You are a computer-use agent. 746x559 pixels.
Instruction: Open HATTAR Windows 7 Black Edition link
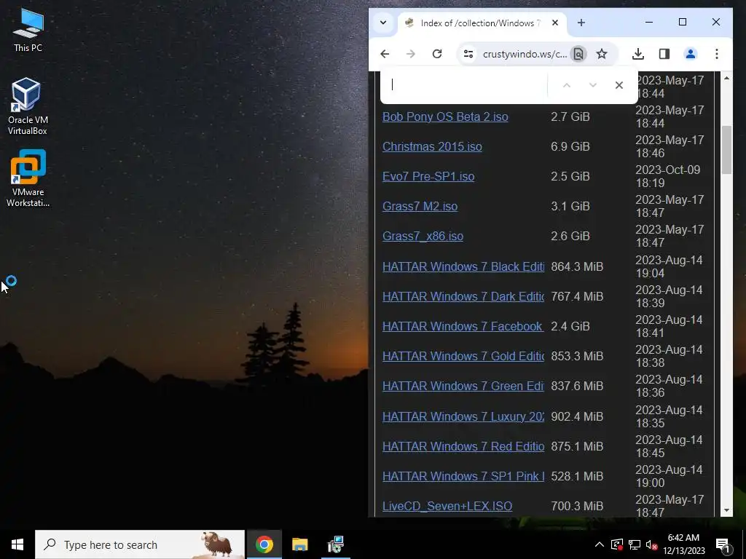[463, 266]
